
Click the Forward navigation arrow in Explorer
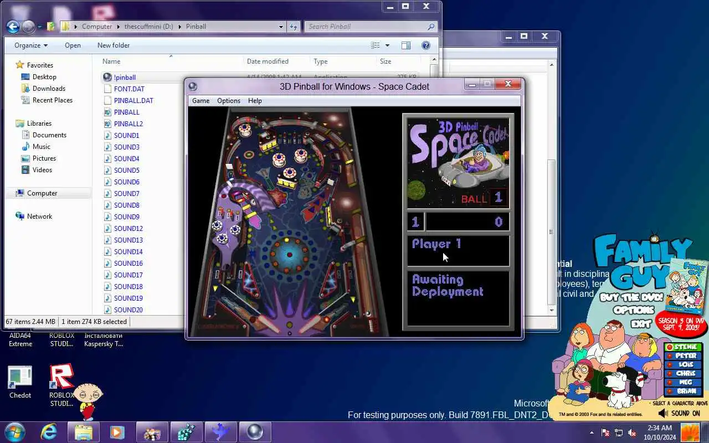click(28, 26)
